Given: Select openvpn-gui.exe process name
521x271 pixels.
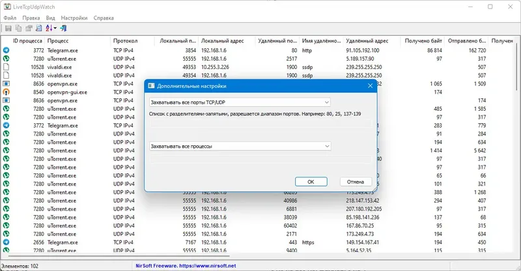Looking at the screenshot, I should pyautogui.click(x=67, y=92).
